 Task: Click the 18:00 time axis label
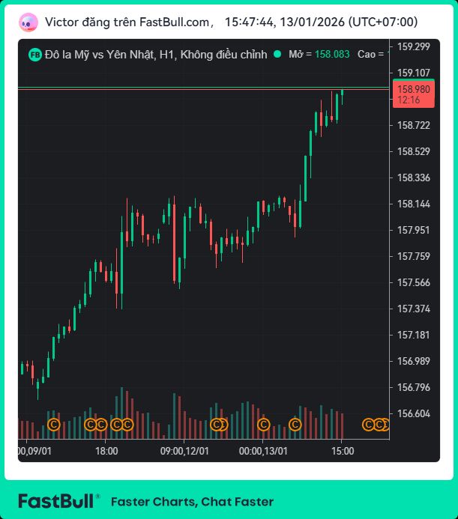click(106, 451)
